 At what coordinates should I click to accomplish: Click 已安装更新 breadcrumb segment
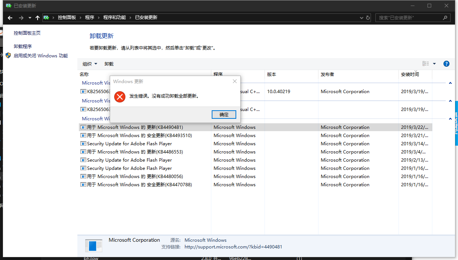pos(146,18)
